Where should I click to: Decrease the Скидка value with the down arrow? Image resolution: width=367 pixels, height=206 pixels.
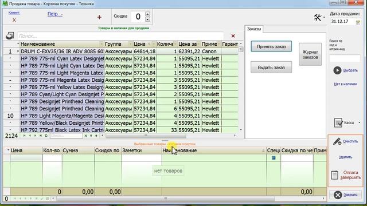point(147,19)
